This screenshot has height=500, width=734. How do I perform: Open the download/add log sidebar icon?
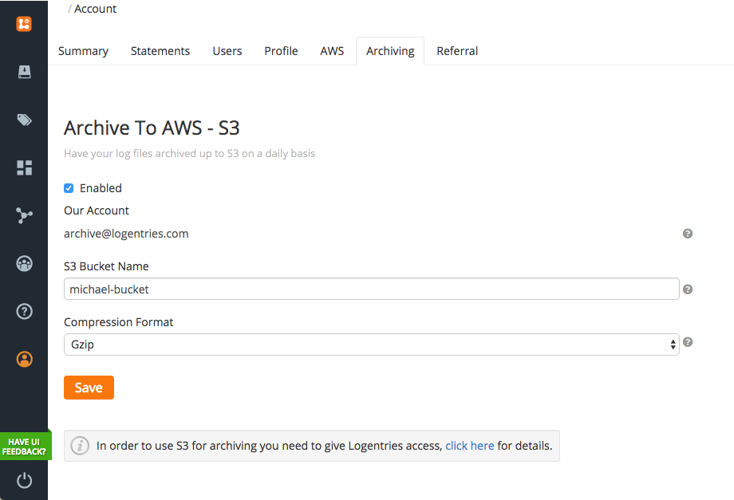pyautogui.click(x=25, y=72)
